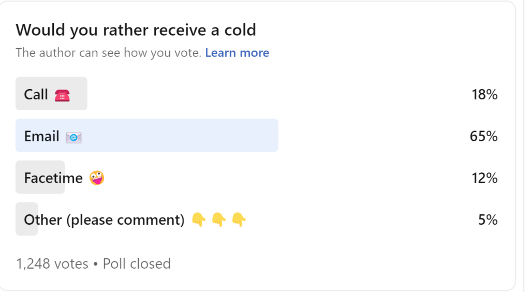Click the last pointing-down hand emoji

point(239,220)
